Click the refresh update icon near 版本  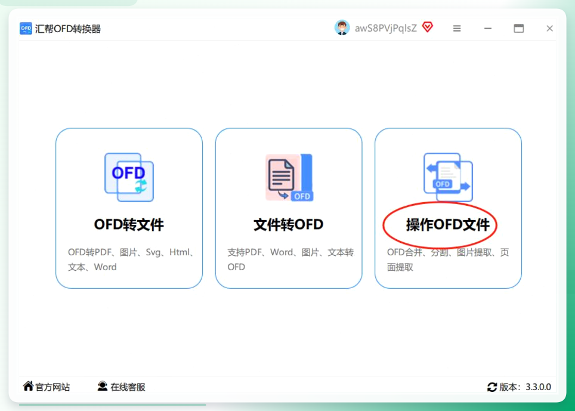coord(492,387)
